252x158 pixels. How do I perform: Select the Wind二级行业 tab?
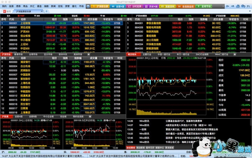point(222,54)
